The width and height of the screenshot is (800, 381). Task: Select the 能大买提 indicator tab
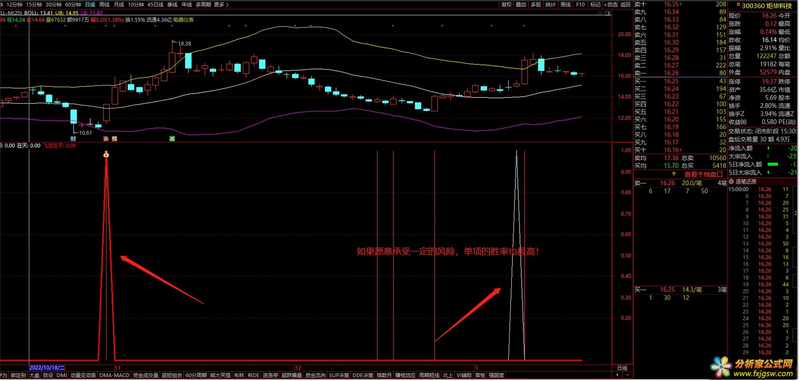click(x=220, y=375)
